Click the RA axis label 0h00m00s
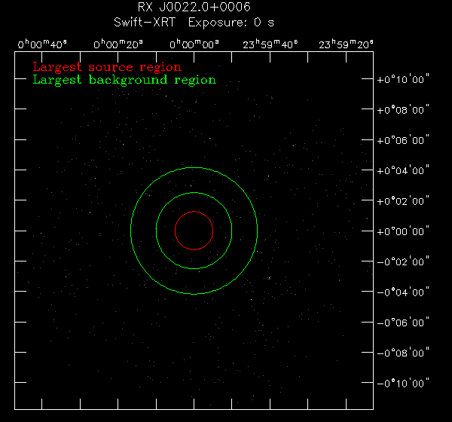The width and height of the screenshot is (452, 422). (194, 44)
